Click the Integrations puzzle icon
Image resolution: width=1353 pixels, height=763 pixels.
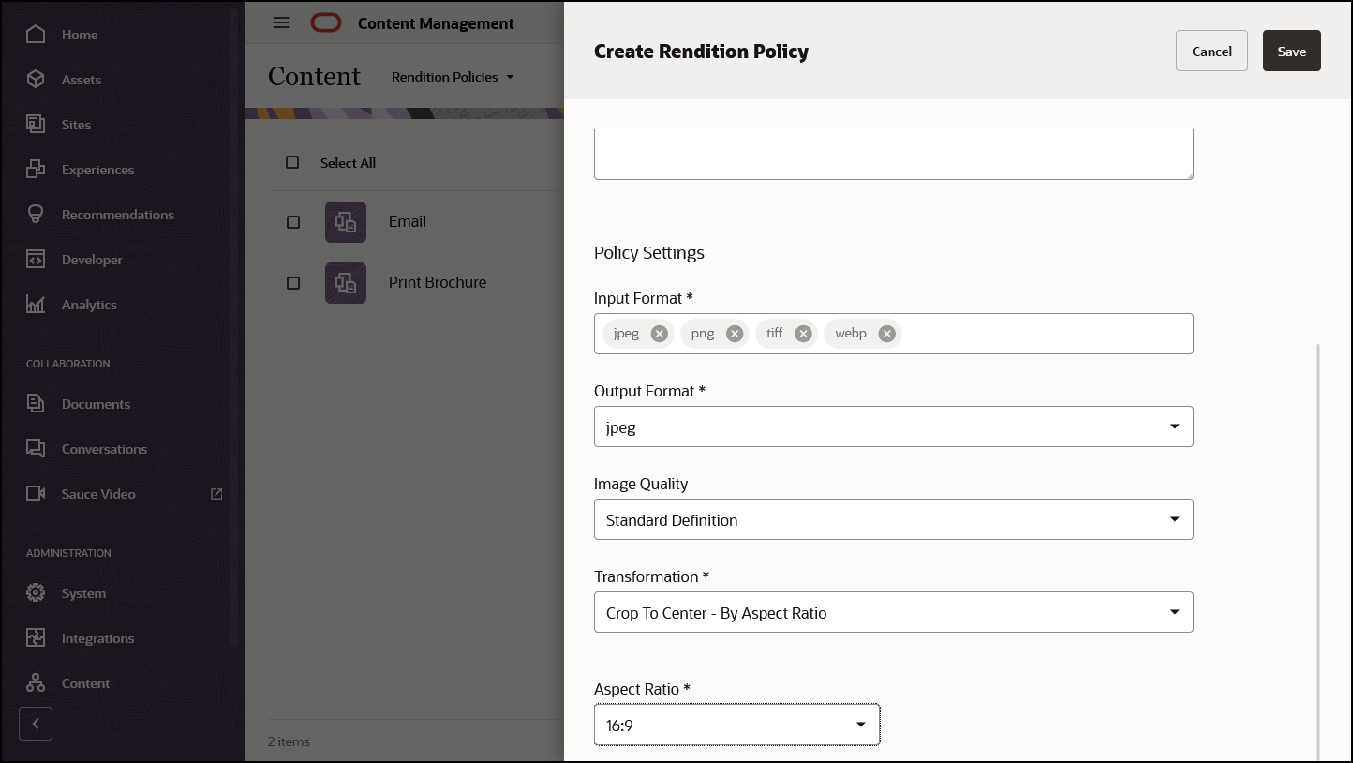click(36, 638)
